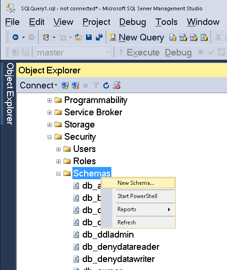Click the Object Explorer panel title bar
227x270 pixels.
click(122, 70)
